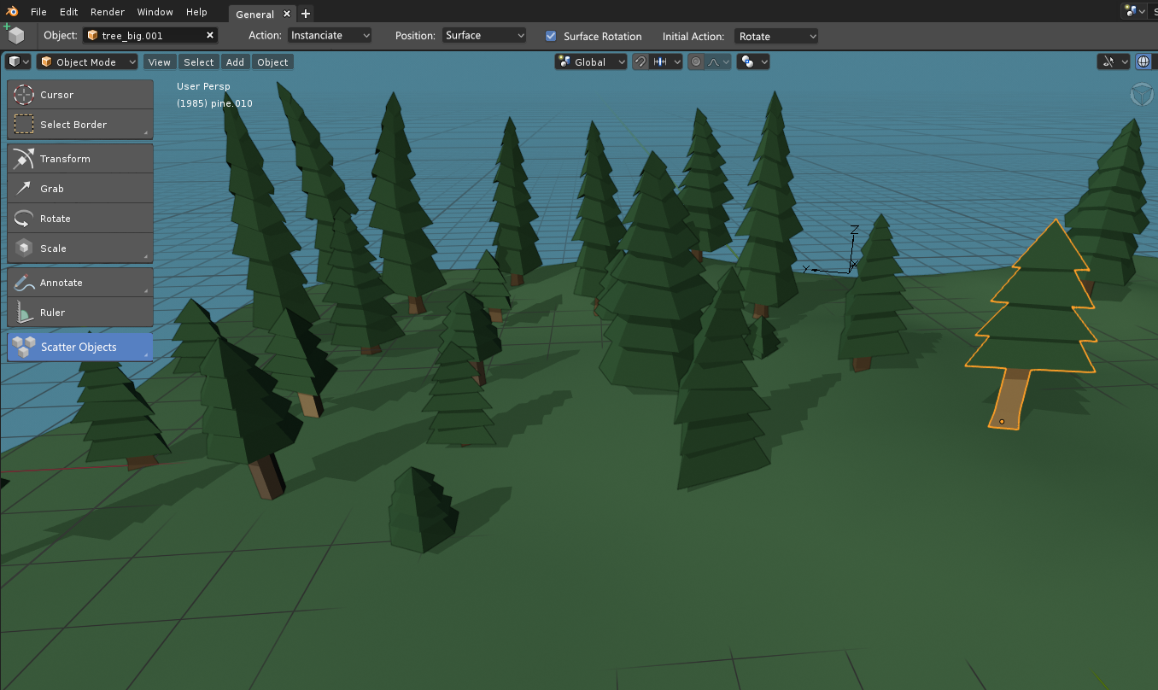The image size is (1158, 690).
Task: Choose the Transform tool
Action: click(80, 159)
